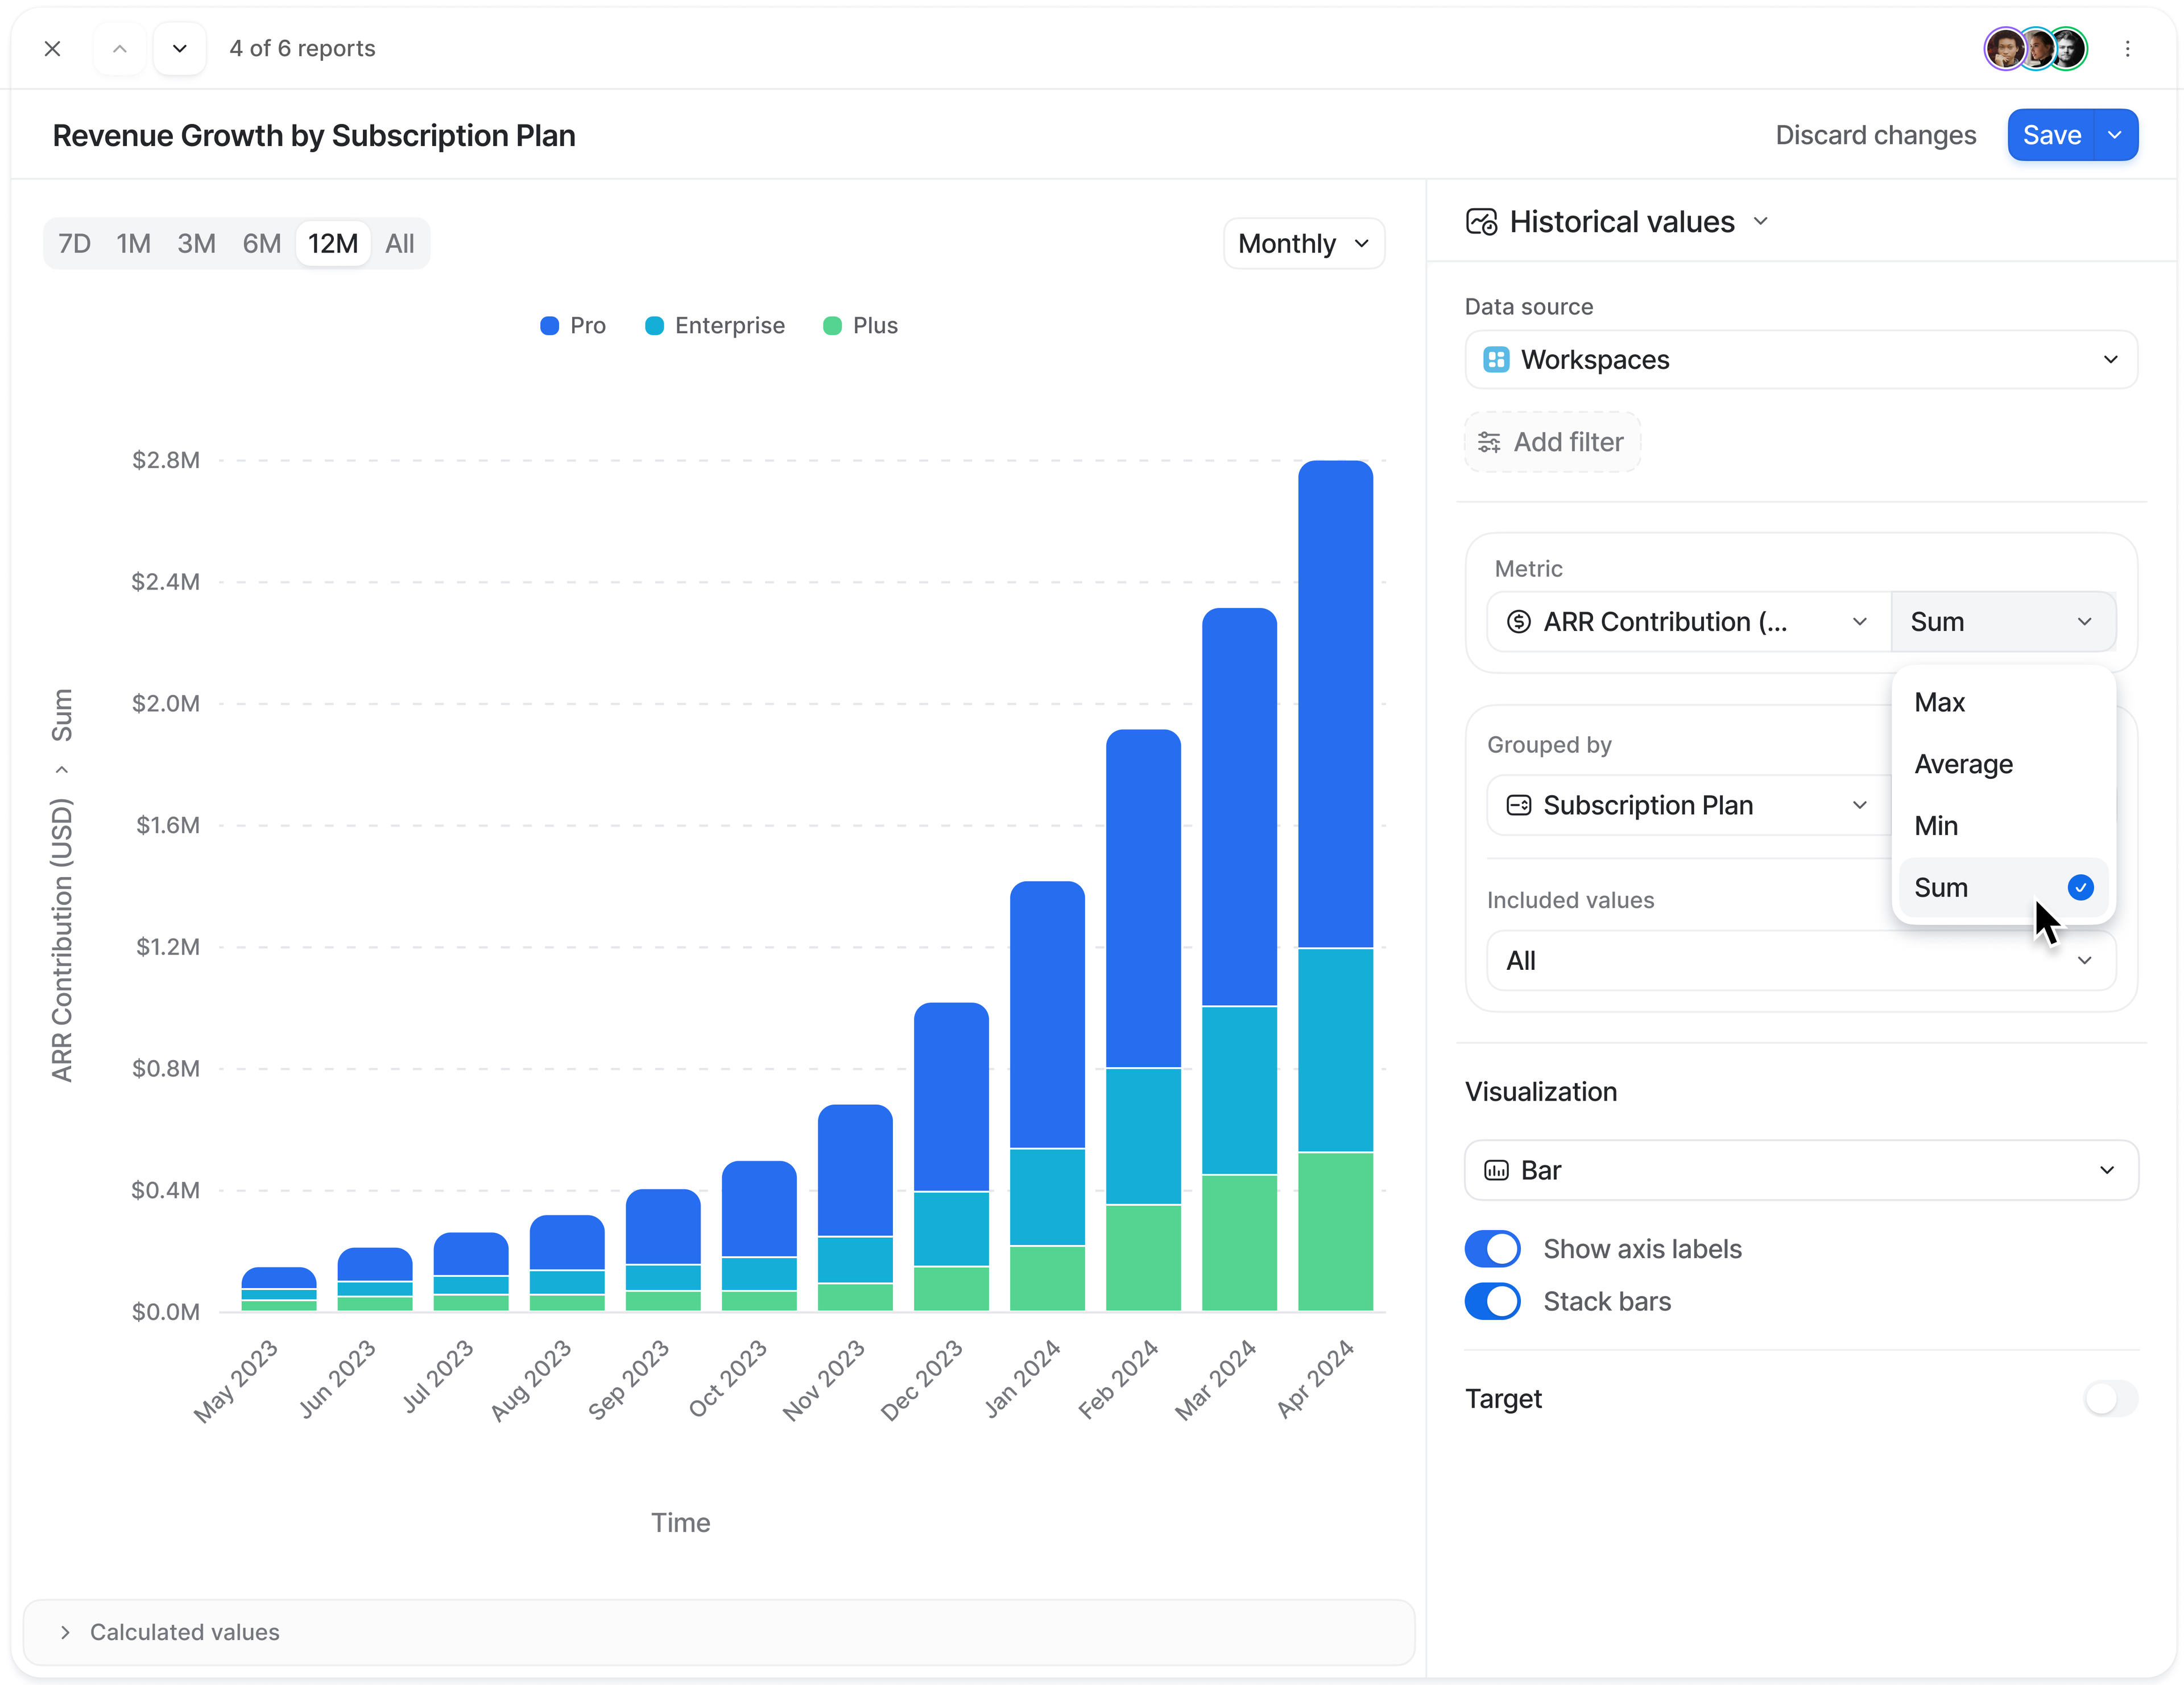Viewport: 2184px width, 1685px height.
Task: Enable the Target toggle
Action: coord(2110,1398)
